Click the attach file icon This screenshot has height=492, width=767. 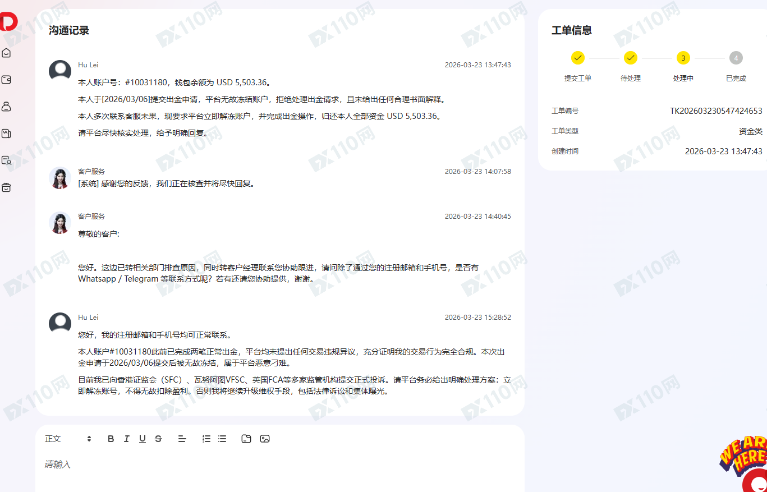click(x=246, y=439)
